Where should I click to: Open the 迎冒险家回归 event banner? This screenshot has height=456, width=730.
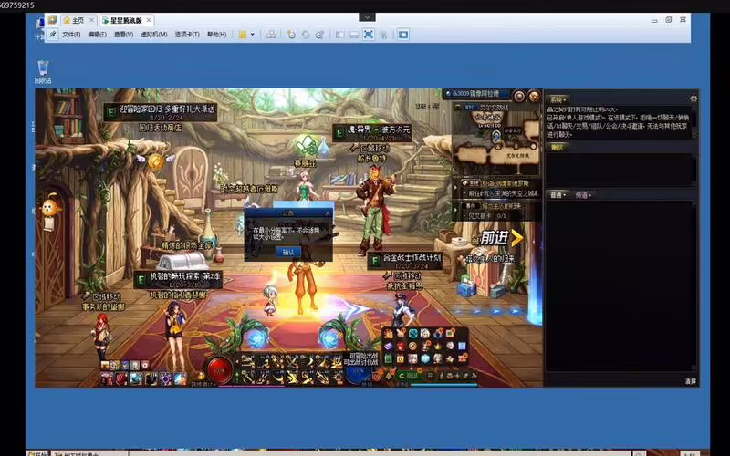coord(162,111)
